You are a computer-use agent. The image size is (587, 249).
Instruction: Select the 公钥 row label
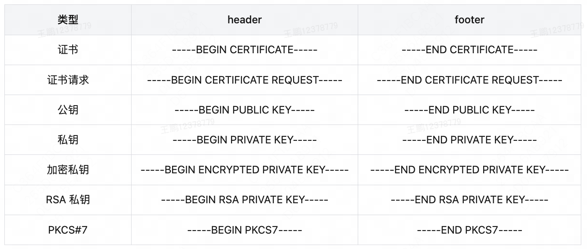coord(68,110)
